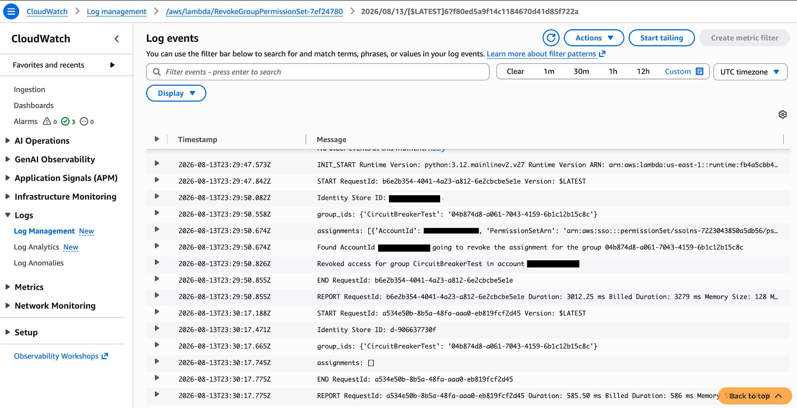Collapse the CloudWatch sidebar panel
The image size is (797, 408).
tap(117, 39)
